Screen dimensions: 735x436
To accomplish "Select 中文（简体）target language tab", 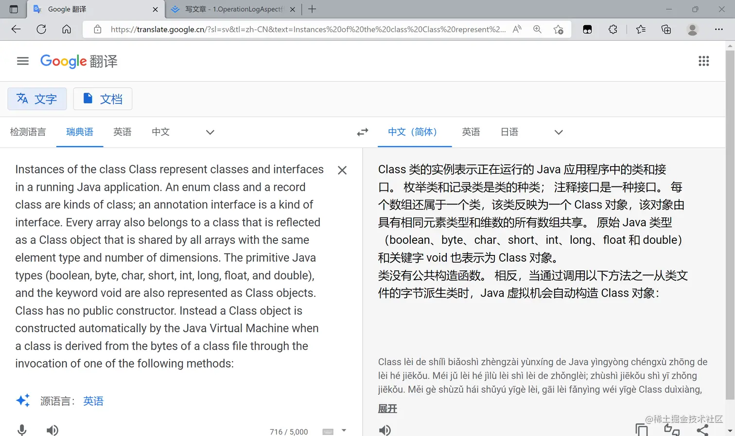I will point(415,132).
